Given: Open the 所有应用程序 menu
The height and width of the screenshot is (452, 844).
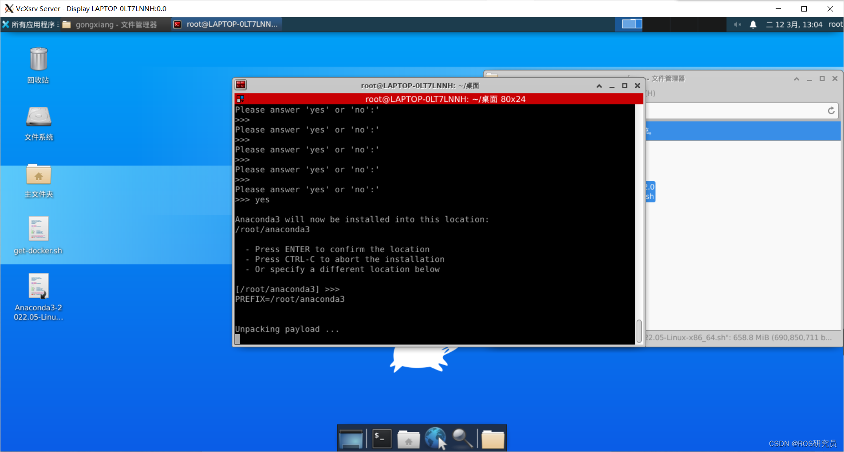Looking at the screenshot, I should pos(29,24).
